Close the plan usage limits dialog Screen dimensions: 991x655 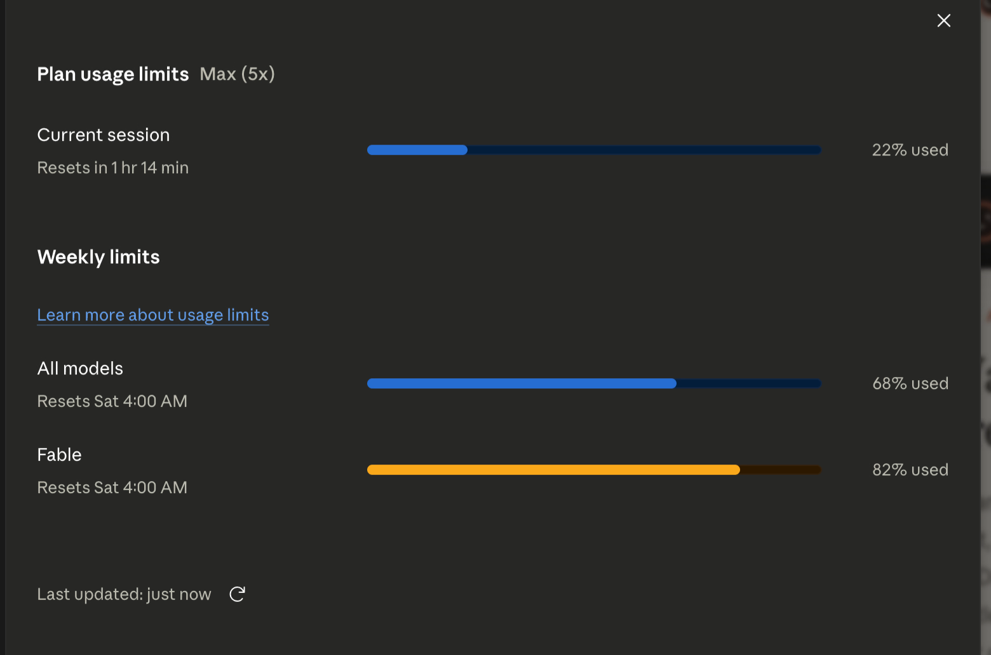click(x=944, y=21)
